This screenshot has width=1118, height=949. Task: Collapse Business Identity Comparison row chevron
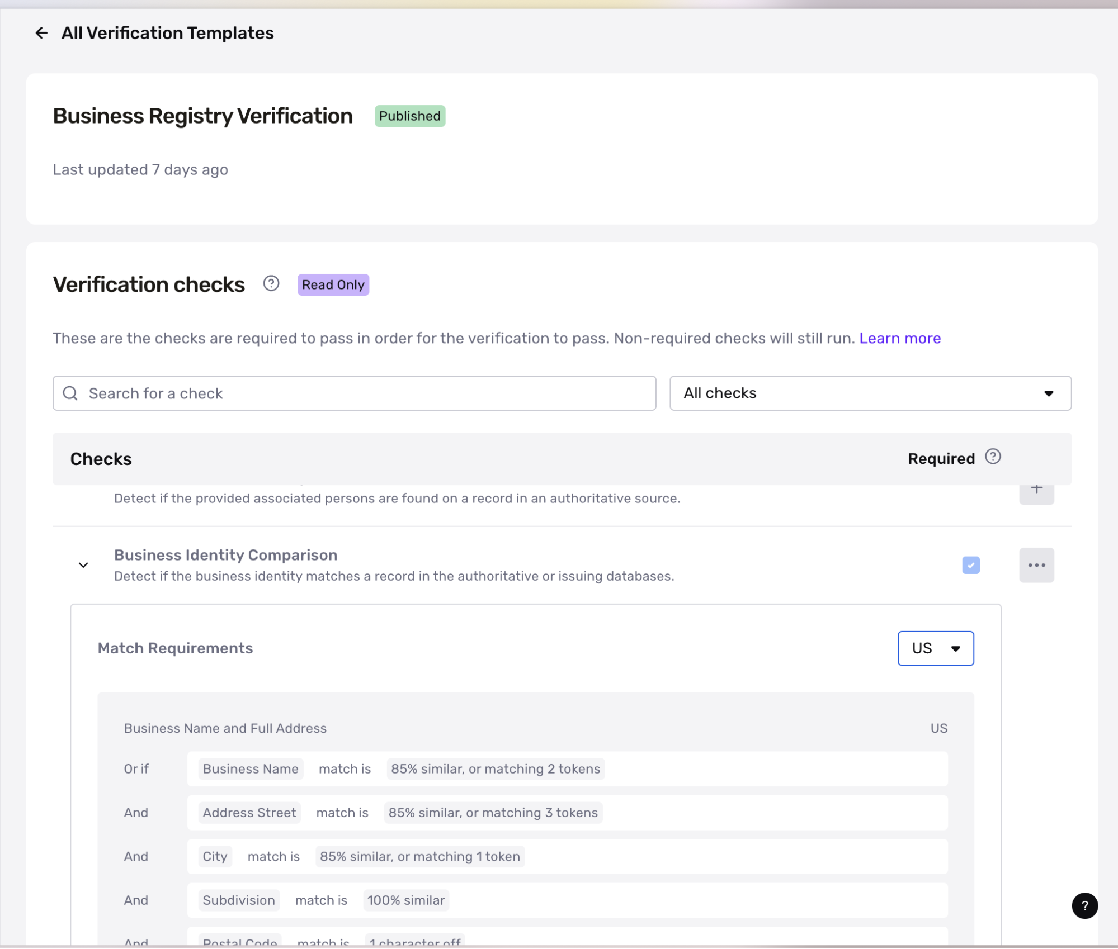(x=83, y=565)
